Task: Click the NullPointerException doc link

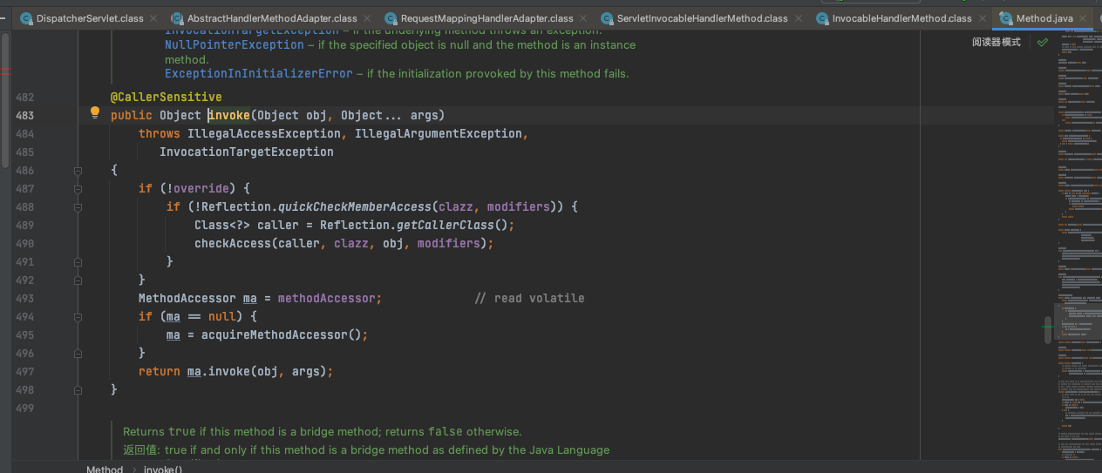Action: 235,44
